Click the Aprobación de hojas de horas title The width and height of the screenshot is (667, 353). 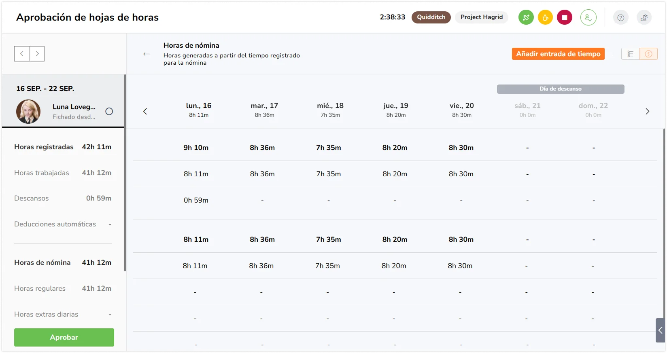pos(87,17)
